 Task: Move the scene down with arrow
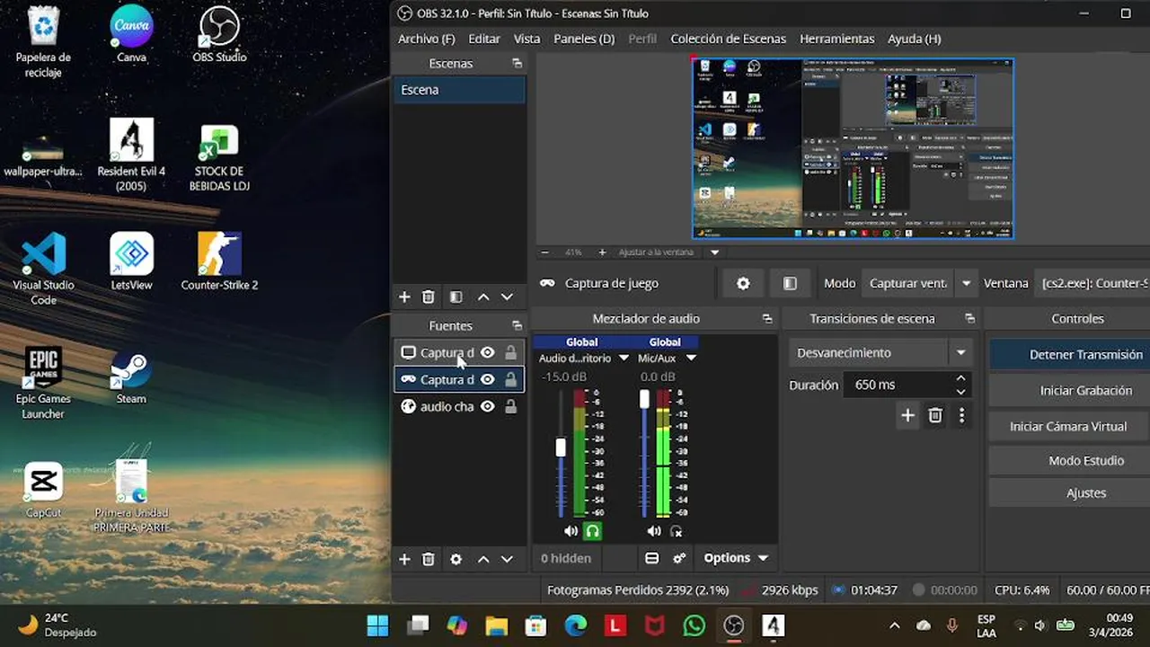pyautogui.click(x=507, y=297)
